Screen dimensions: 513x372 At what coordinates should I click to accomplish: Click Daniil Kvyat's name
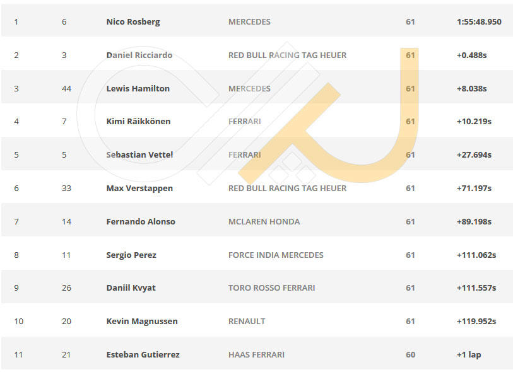131,288
